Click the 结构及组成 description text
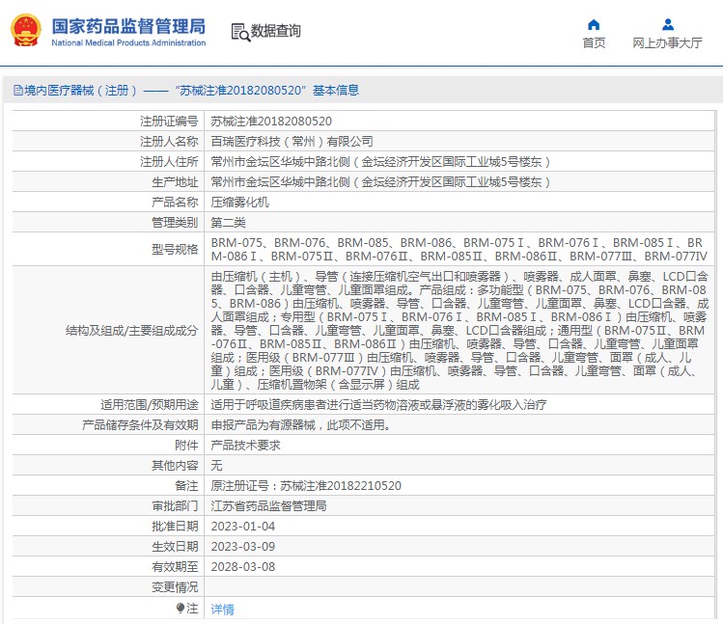This screenshot has width=723, height=624. click(x=459, y=330)
